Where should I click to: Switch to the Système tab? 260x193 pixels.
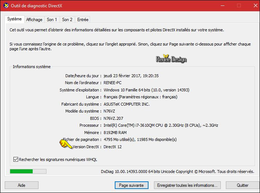point(15,19)
